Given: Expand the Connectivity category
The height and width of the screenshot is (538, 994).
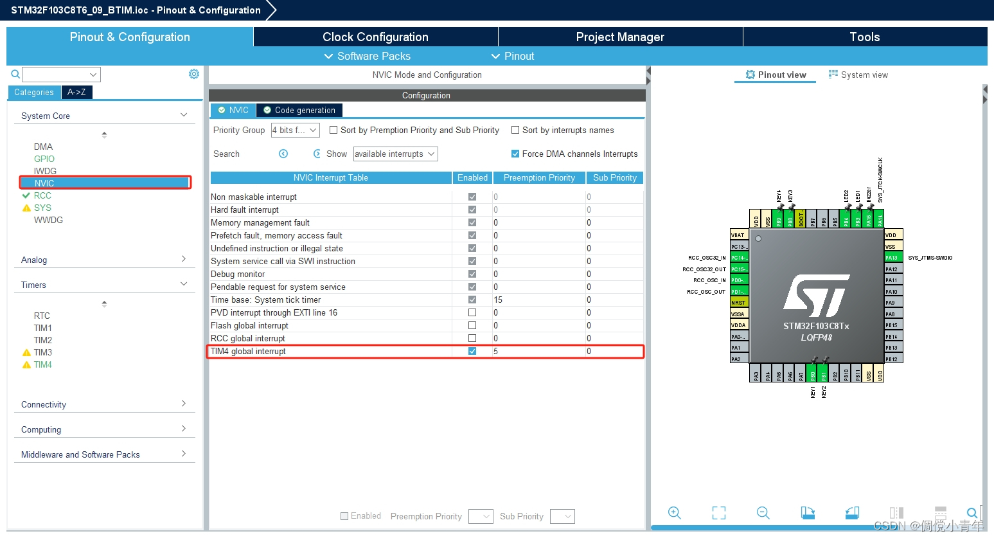Looking at the screenshot, I should click(184, 404).
